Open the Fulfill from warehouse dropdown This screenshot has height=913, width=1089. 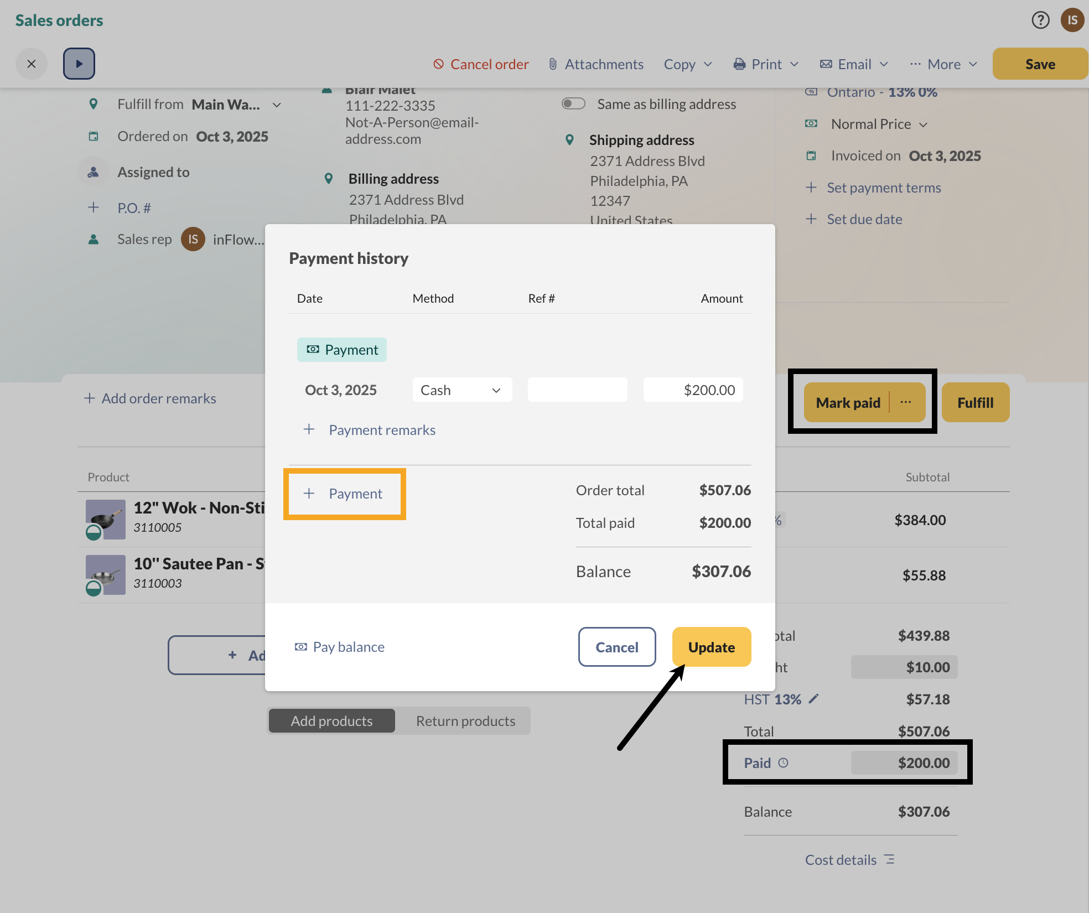[276, 104]
